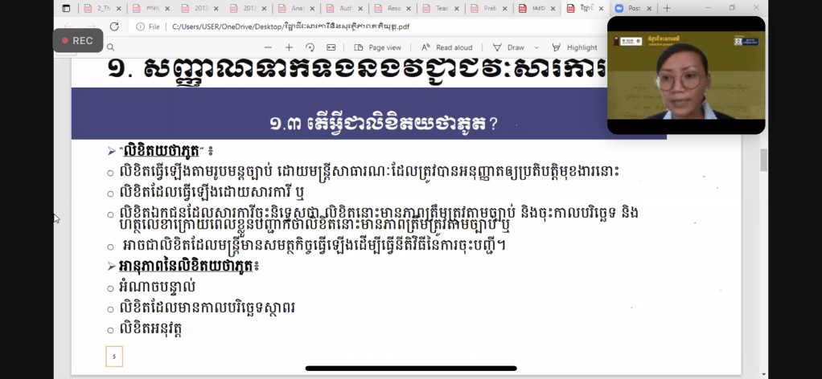The width and height of the screenshot is (822, 379).
Task: Rotate the PDF page
Action: [x=309, y=47]
